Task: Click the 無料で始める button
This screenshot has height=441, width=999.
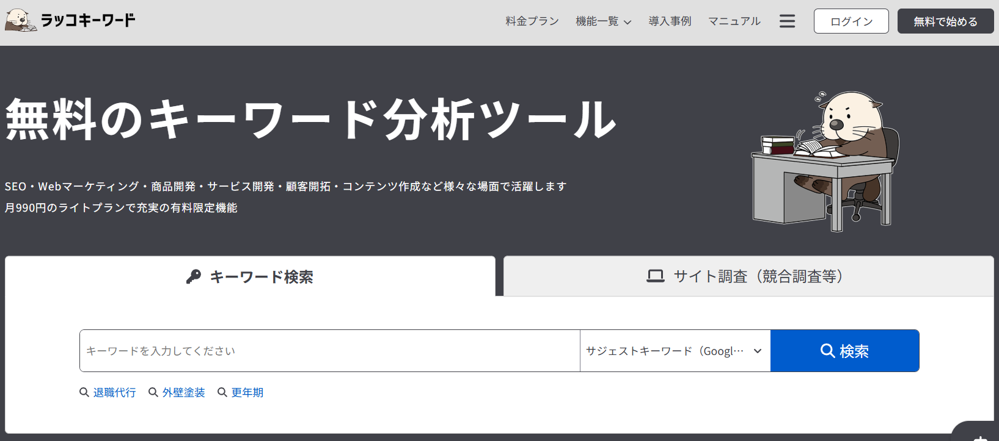Action: [x=945, y=21]
